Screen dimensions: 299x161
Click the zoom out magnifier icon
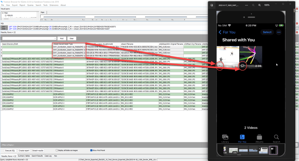click(253, 4)
